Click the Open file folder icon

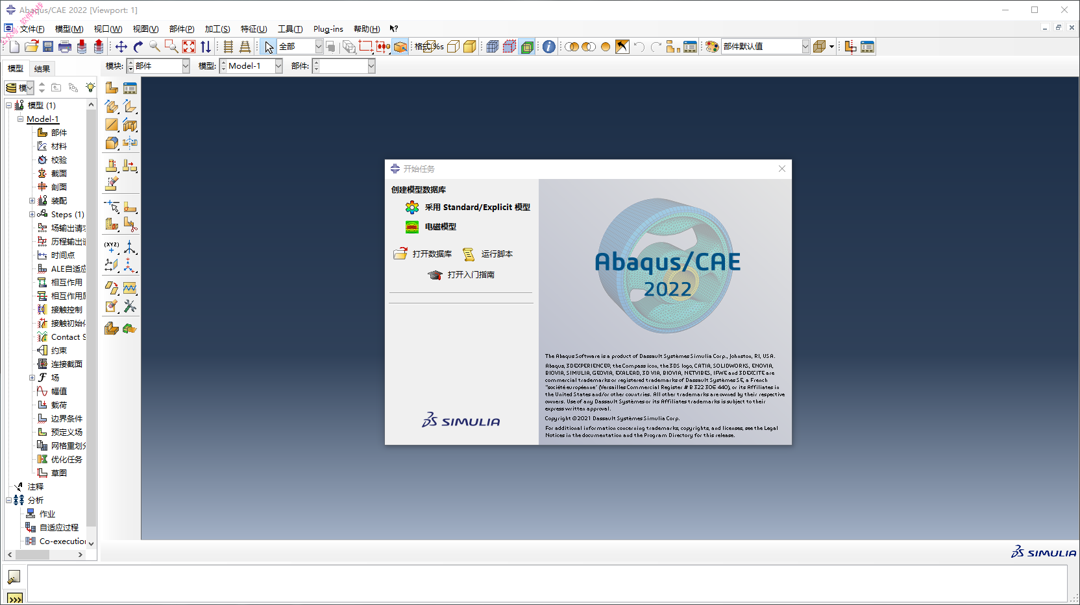31,47
